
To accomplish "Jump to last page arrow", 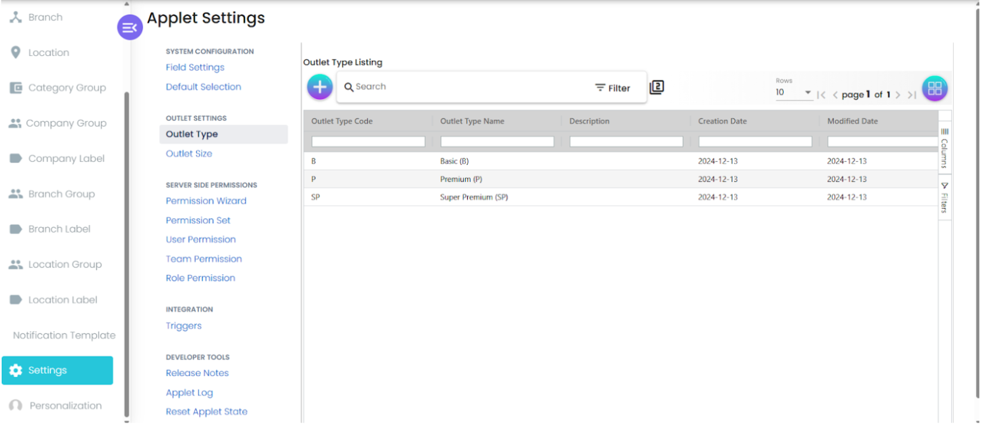I will pos(912,95).
